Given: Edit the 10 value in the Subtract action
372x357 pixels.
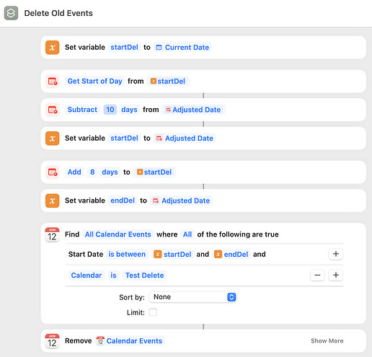Looking at the screenshot, I should point(110,110).
